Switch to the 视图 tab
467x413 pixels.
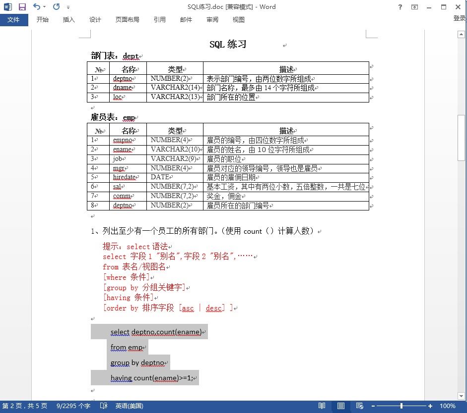[x=238, y=20]
